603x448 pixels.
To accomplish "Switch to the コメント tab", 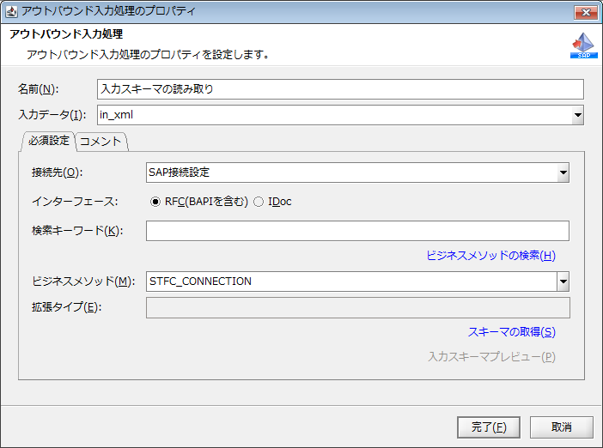I will tap(100, 142).
